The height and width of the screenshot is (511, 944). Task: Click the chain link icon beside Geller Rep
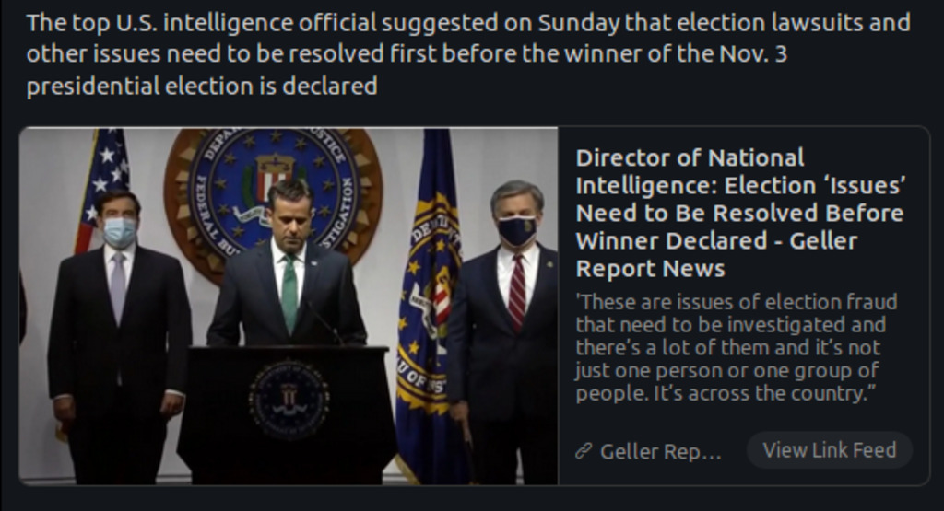coord(583,451)
